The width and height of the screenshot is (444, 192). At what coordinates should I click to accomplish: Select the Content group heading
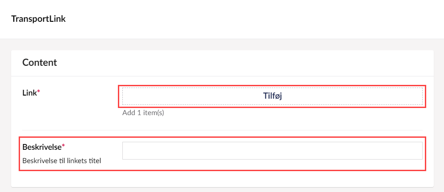(x=40, y=63)
